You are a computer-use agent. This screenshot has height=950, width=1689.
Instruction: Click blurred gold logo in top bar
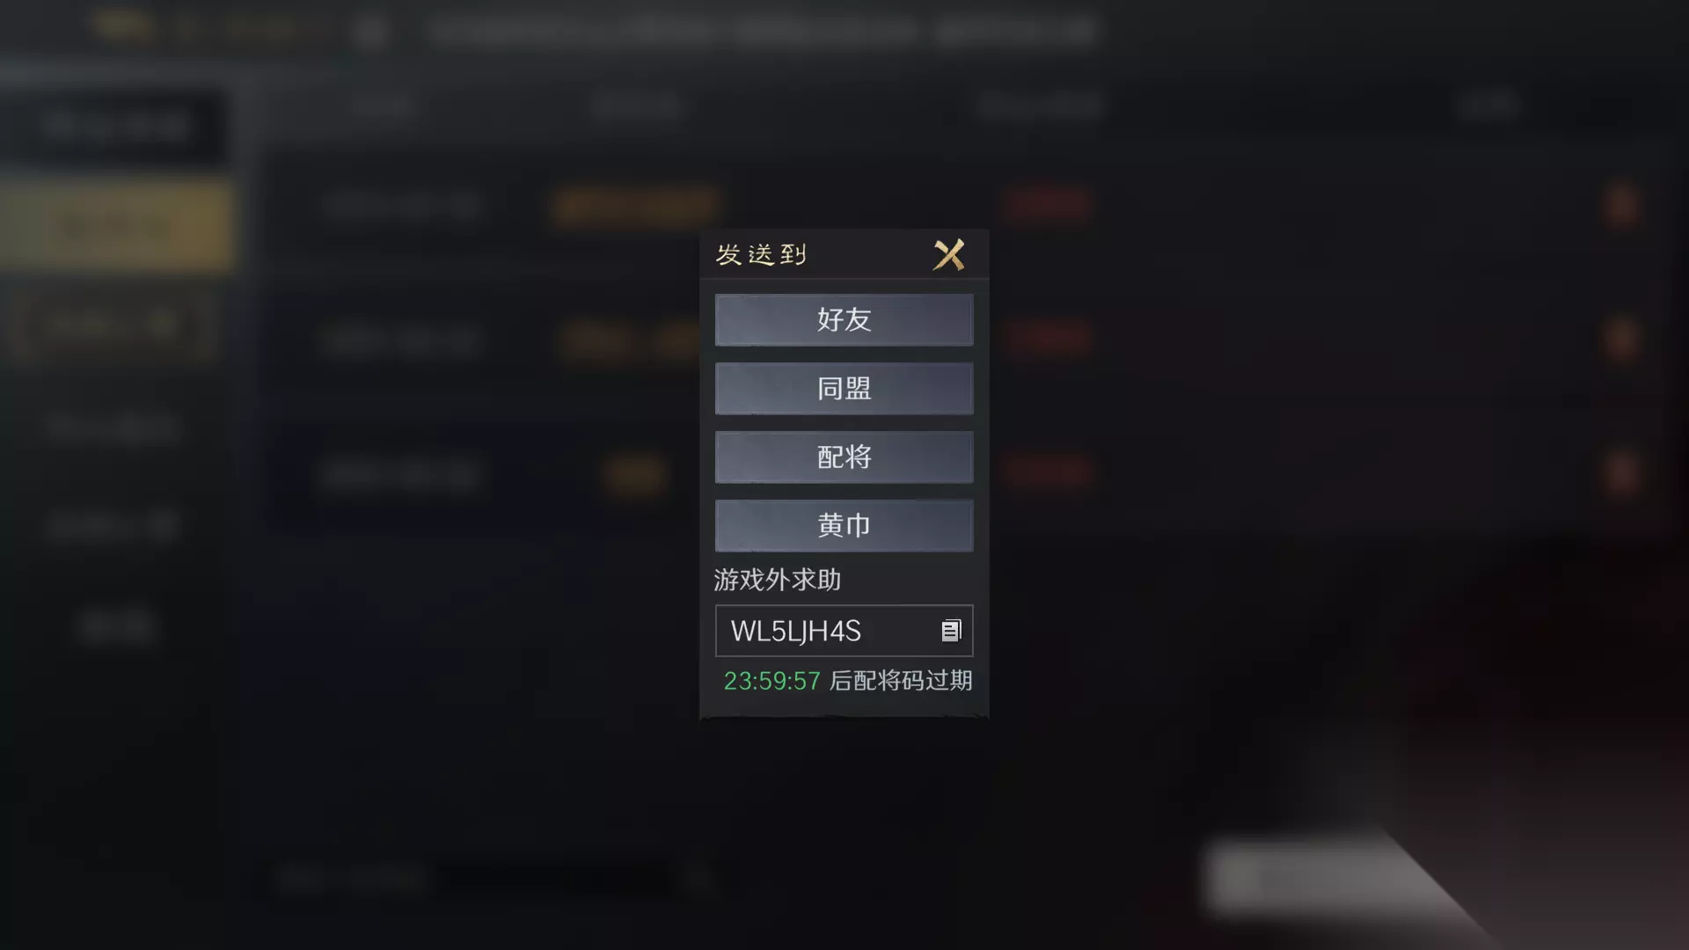pyautogui.click(x=123, y=28)
